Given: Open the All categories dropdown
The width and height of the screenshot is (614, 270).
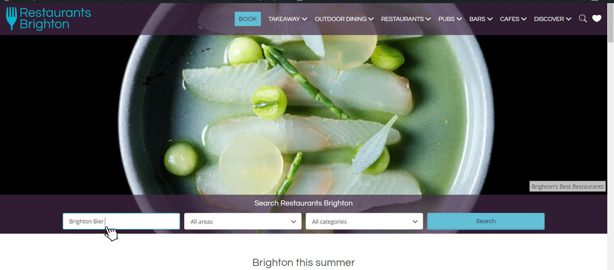Looking at the screenshot, I should [364, 221].
